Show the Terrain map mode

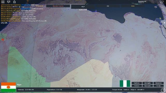pos(158,86)
